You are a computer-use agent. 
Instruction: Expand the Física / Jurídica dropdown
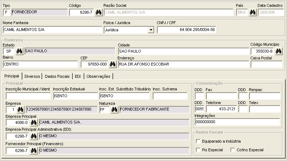[x=151, y=30]
